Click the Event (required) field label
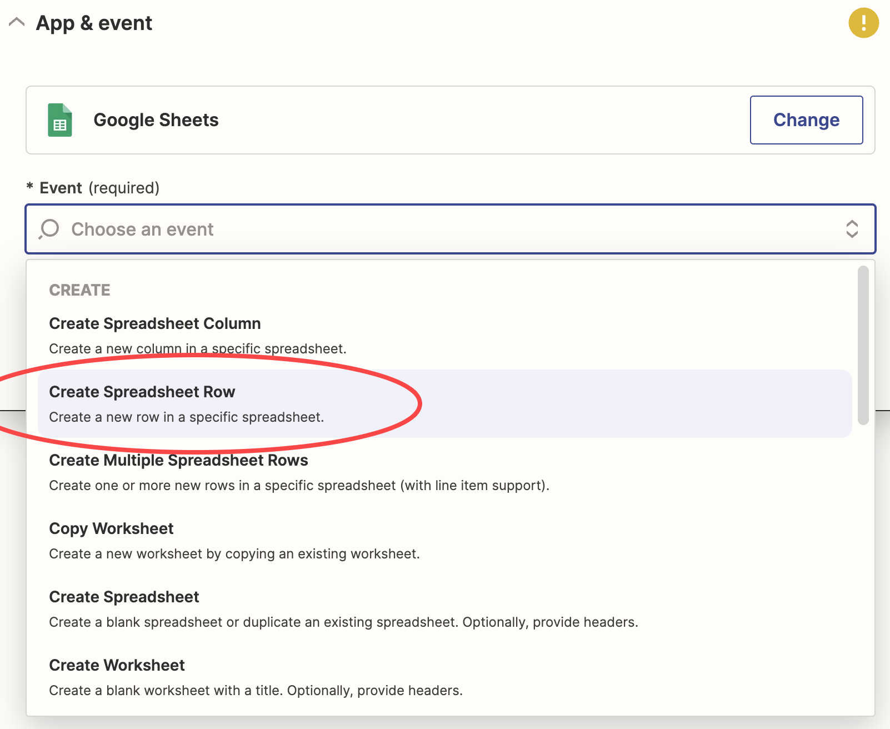Screen dimensions: 890x729 click(93, 188)
